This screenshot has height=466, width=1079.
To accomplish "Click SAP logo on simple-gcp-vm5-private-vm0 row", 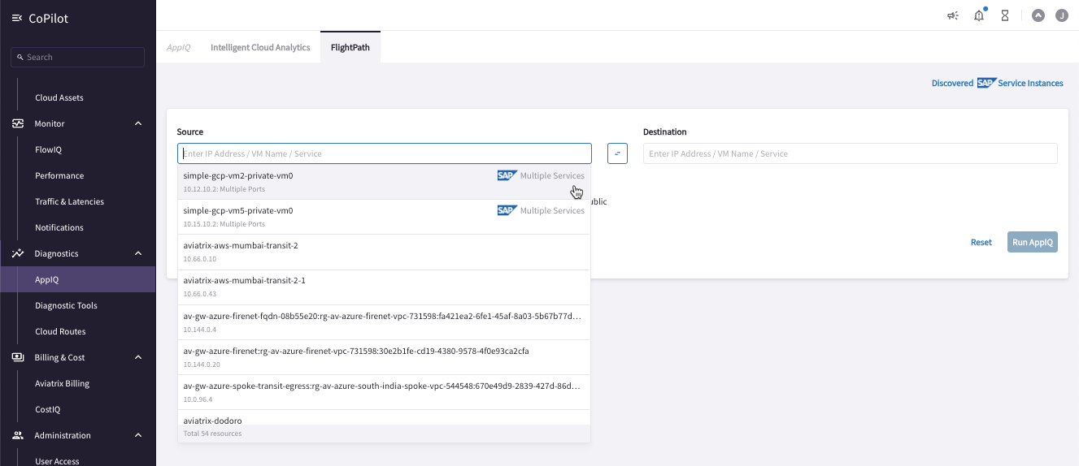I will (507, 210).
